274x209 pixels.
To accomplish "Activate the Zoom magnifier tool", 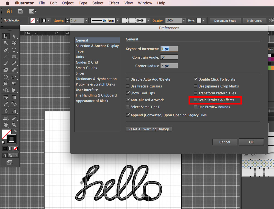I will 14,125.
